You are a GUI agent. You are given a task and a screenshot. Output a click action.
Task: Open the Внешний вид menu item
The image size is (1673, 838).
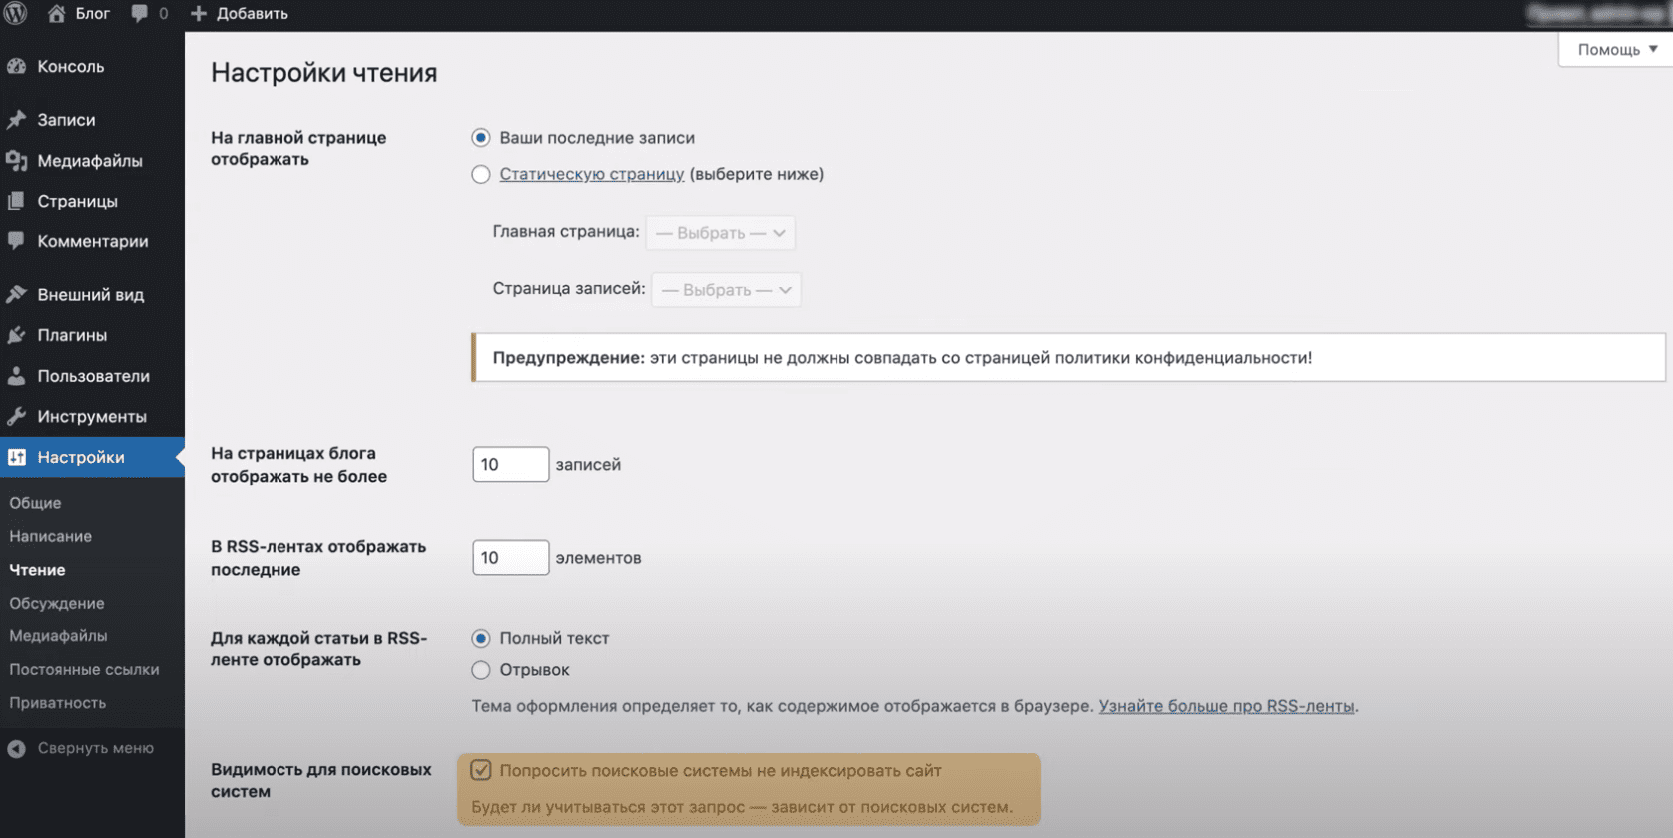click(x=91, y=294)
